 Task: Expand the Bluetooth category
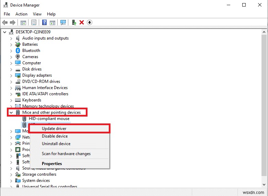tap(11, 51)
